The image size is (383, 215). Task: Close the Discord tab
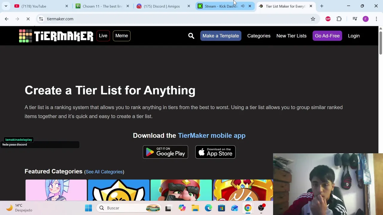click(189, 6)
